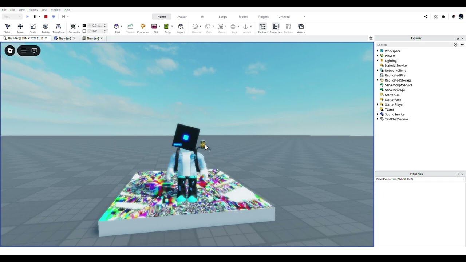The image size is (466, 262).
Task: Click the client/server view monitor icon
Action: pyautogui.click(x=54, y=17)
